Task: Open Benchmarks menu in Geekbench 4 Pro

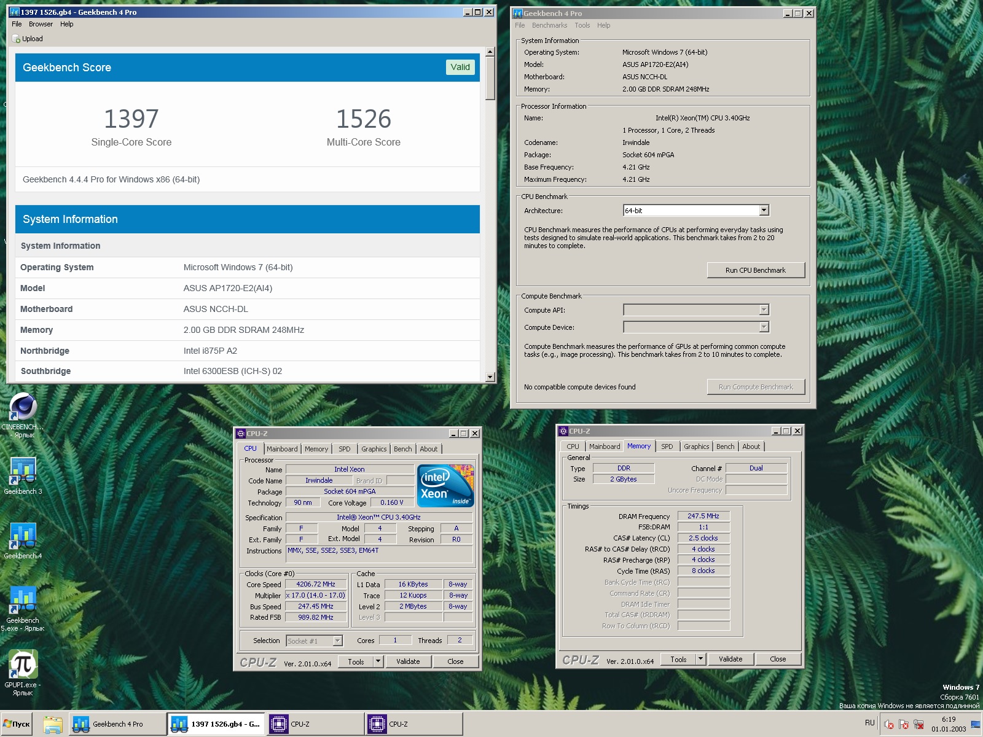Action: pyautogui.click(x=549, y=25)
